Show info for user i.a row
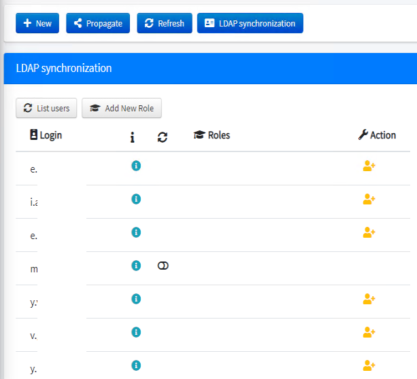The height and width of the screenshot is (379, 417). click(136, 199)
